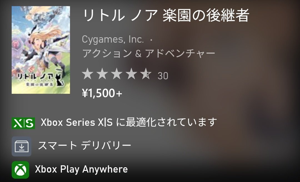The height and width of the screenshot is (182, 300).
Task: Click the Smart Delivery download box icon
Action: click(22, 146)
